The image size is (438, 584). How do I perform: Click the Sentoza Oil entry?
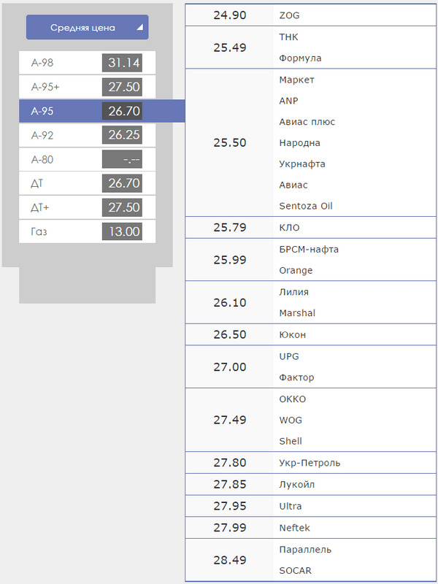(305, 206)
